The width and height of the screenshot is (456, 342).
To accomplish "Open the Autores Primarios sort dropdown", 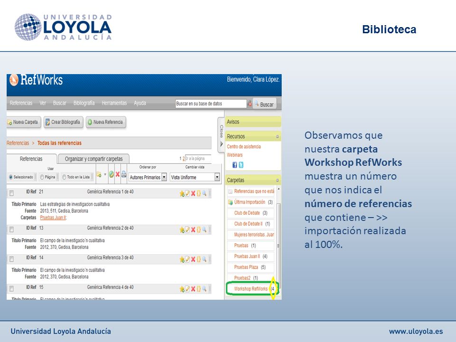I will coord(148,177).
